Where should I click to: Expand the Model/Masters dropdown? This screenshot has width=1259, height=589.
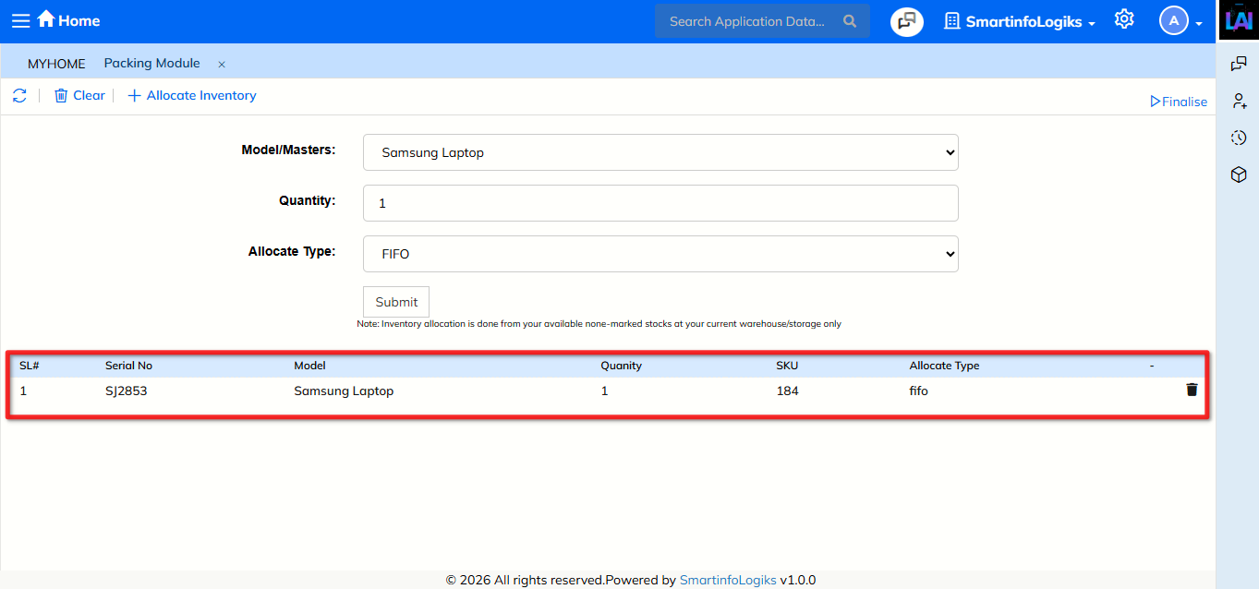coord(660,153)
